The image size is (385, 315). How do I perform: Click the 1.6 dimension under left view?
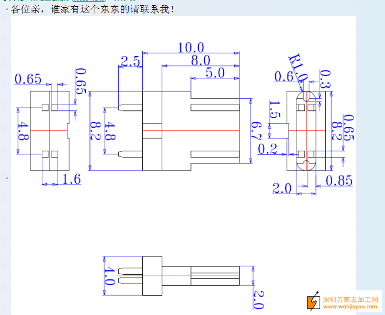(x=72, y=179)
